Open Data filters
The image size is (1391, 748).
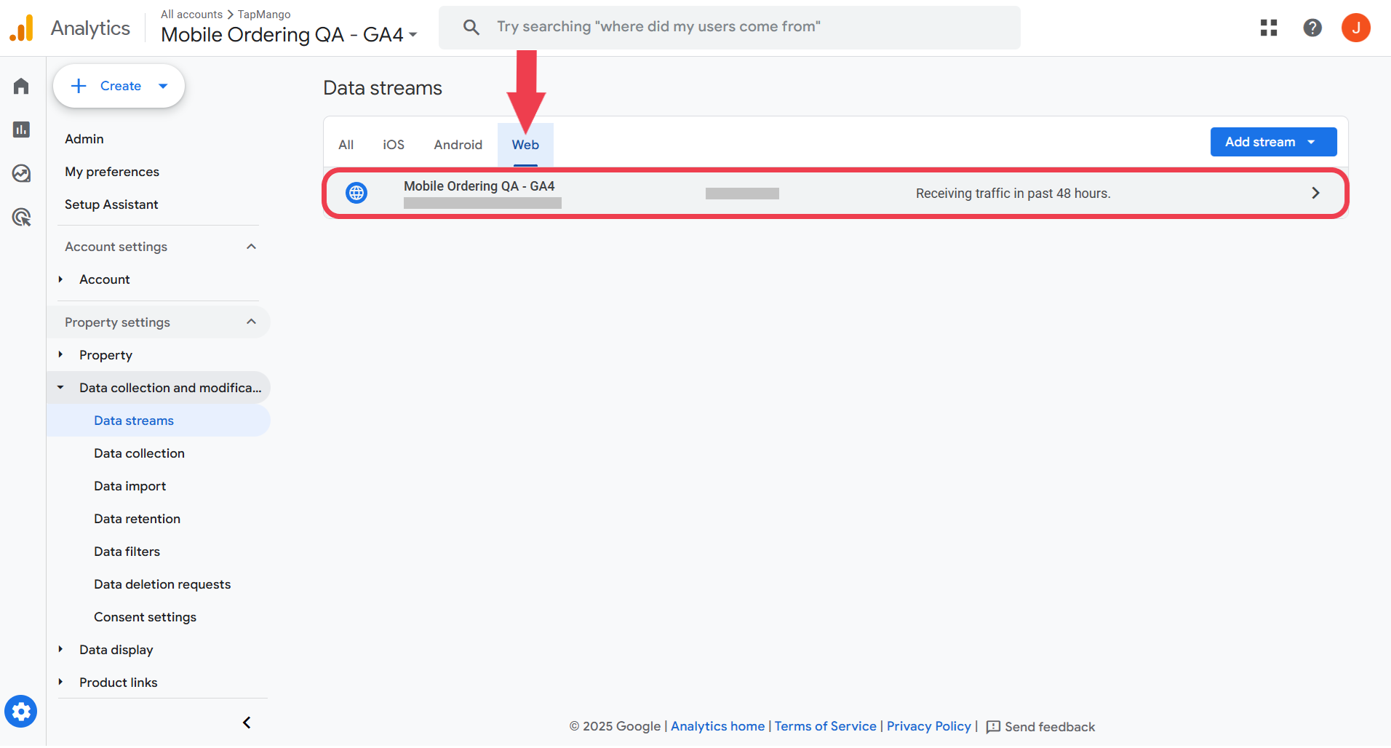click(x=127, y=552)
